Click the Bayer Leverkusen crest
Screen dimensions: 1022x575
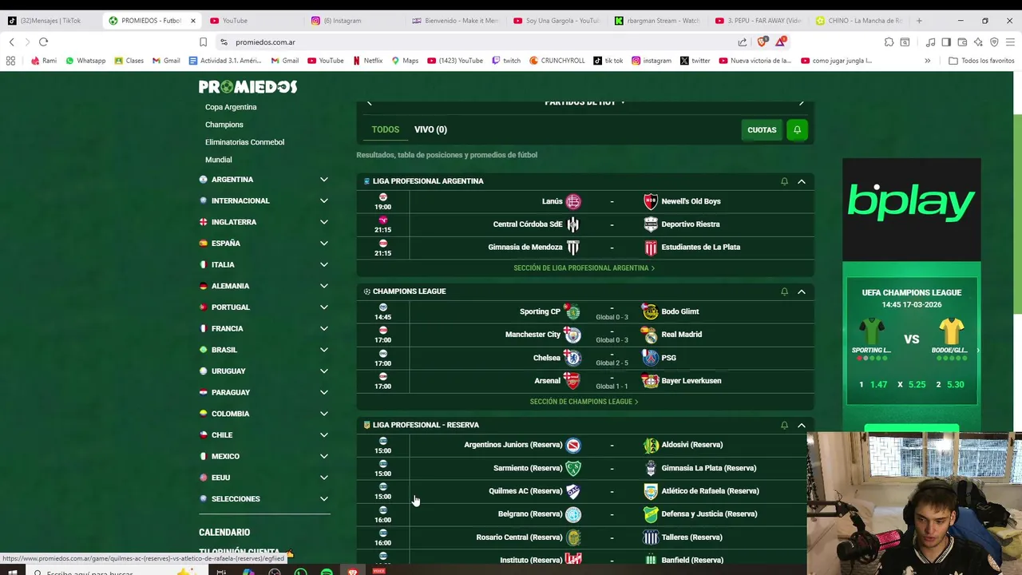pyautogui.click(x=651, y=381)
